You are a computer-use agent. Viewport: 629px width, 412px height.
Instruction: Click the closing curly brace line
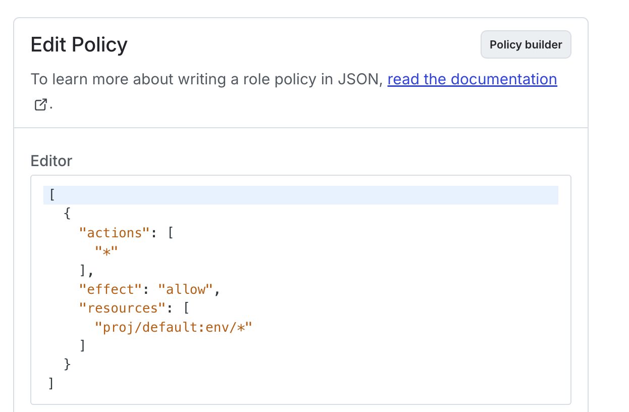click(68, 365)
